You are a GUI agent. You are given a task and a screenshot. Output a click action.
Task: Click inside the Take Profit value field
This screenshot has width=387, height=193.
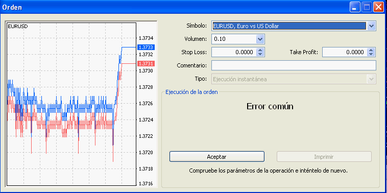click(345, 52)
